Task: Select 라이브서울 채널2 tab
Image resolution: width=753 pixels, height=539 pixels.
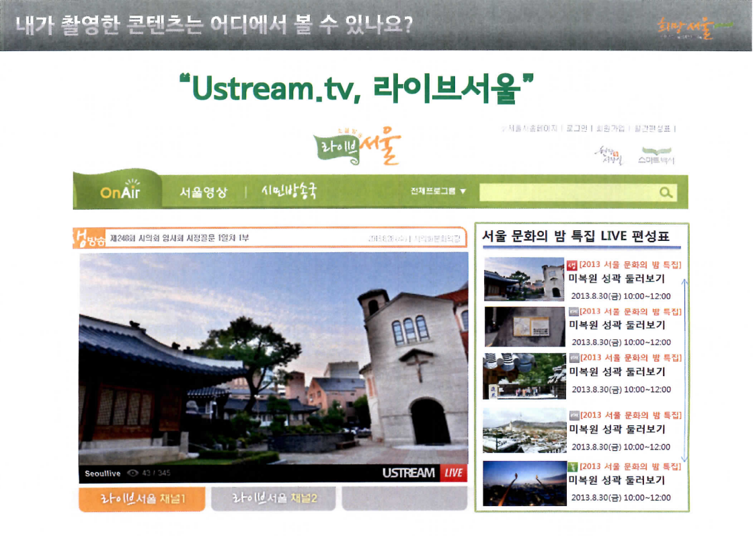Action: point(274,499)
